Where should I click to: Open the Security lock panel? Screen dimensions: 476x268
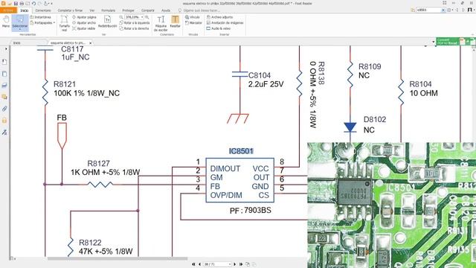click(x=4, y=121)
